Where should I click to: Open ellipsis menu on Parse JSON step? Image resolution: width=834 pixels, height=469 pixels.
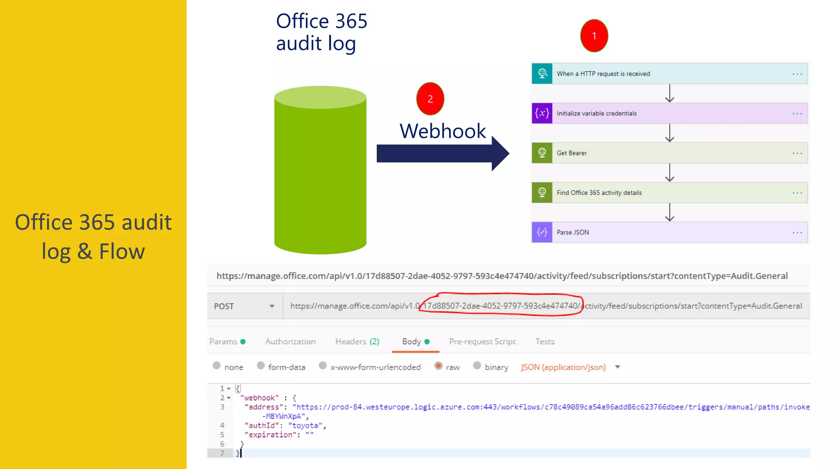[x=797, y=232]
